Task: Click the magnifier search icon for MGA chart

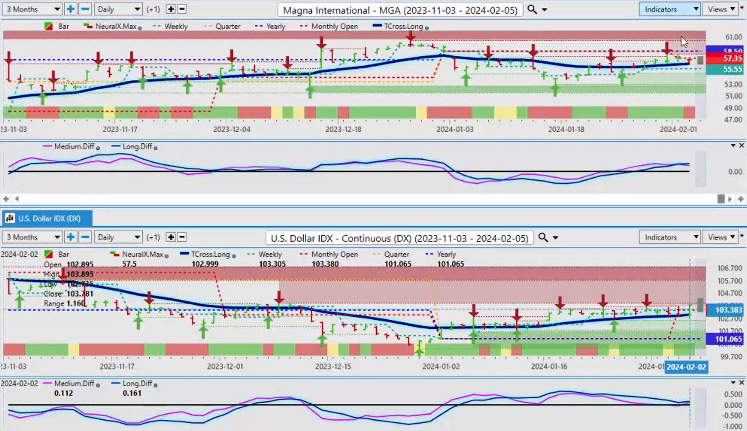Action: click(x=532, y=10)
